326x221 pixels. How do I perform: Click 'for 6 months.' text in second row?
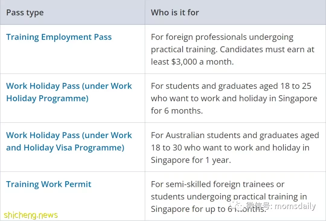(x=177, y=111)
